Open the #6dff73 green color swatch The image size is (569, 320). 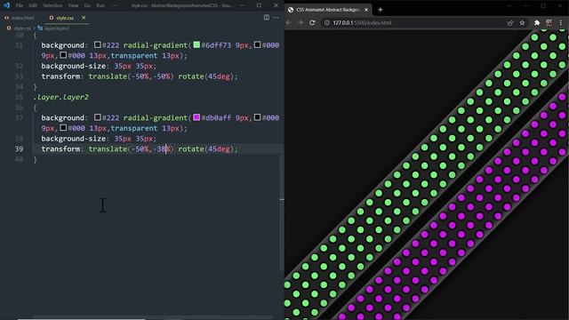(196, 44)
